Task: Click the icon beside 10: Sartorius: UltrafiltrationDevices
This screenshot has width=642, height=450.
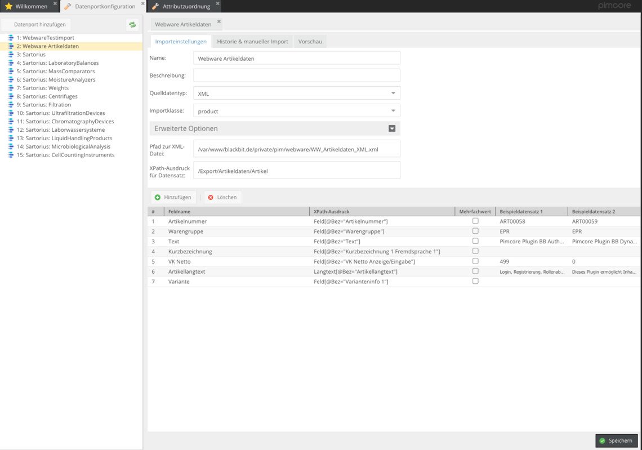Action: pyautogui.click(x=11, y=113)
